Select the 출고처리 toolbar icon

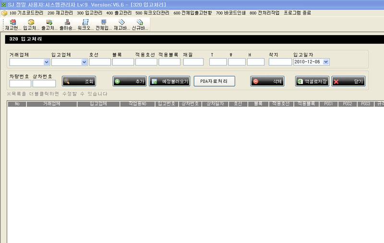pyautogui.click(x=49, y=25)
